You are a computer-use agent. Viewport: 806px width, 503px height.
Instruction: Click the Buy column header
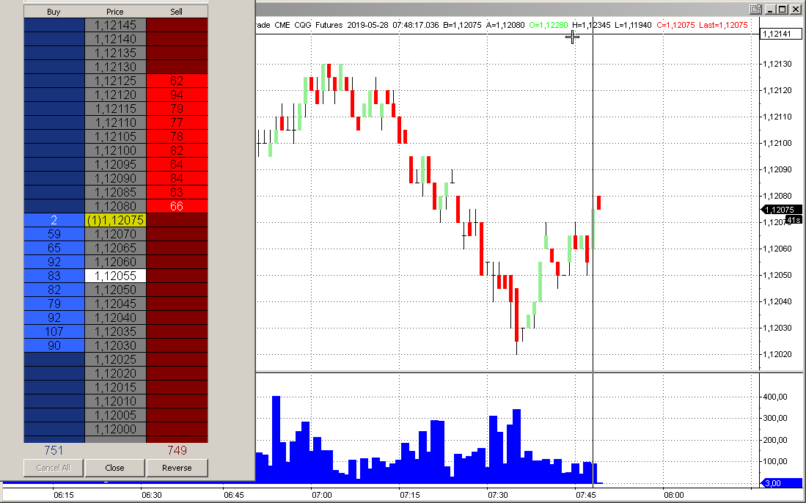pos(54,12)
